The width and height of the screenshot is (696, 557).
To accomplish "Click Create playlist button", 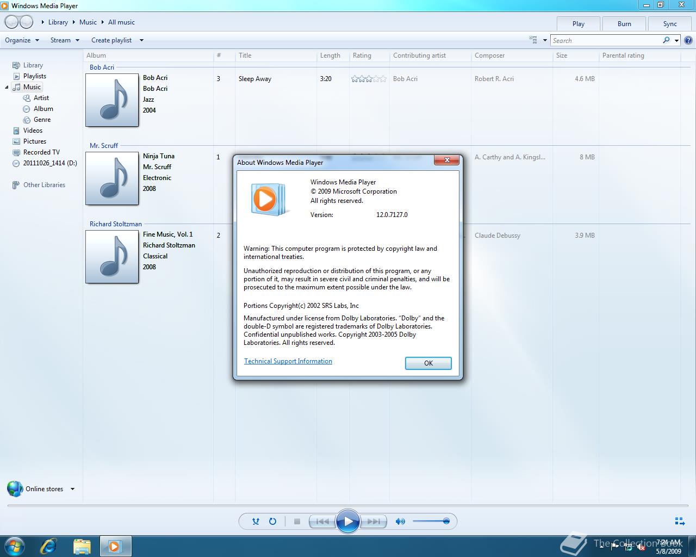I will click(111, 40).
